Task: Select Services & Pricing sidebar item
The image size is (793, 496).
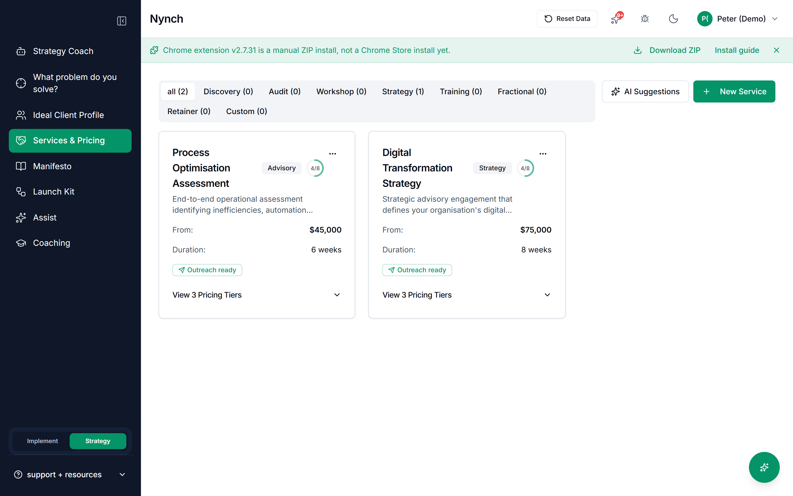Action: coord(70,141)
